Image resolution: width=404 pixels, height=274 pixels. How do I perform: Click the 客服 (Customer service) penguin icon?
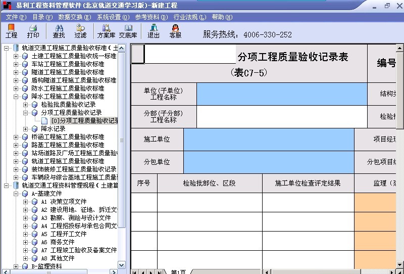pyautogui.click(x=175, y=31)
